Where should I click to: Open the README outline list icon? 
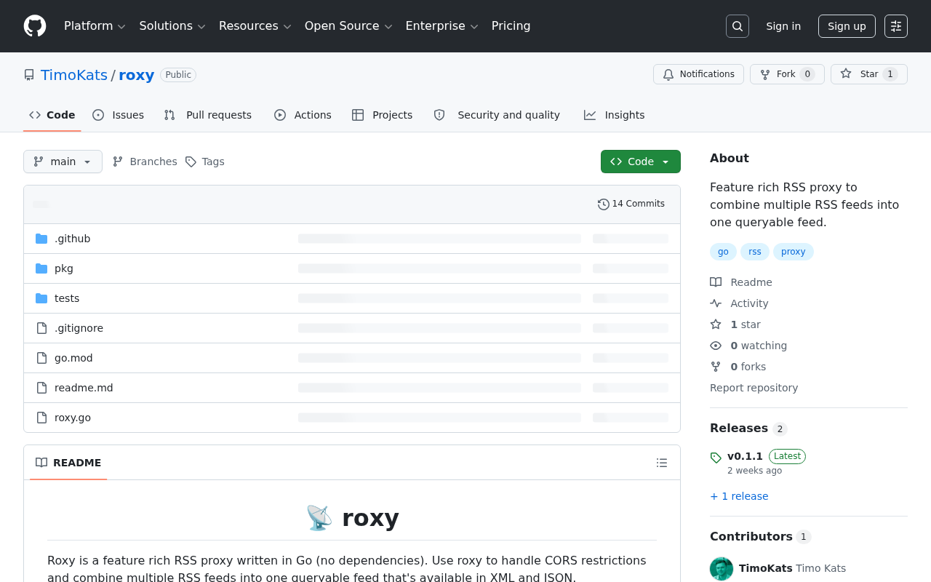click(x=662, y=463)
